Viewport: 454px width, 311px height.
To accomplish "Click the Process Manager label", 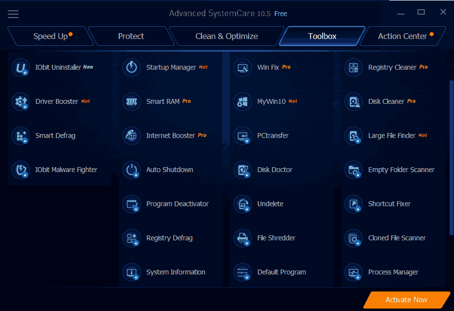I will [x=393, y=272].
